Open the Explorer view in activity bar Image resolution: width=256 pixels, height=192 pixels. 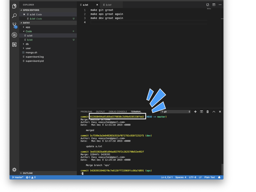coord(14,6)
